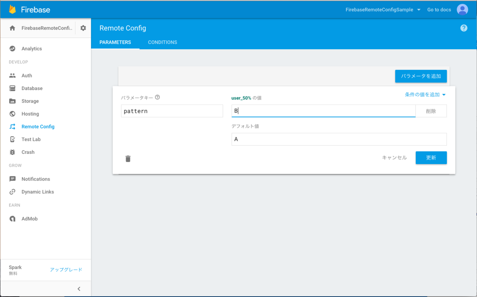The width and height of the screenshot is (477, 297).
Task: Collapse the sidebar with the chevron
Action: pyautogui.click(x=79, y=289)
